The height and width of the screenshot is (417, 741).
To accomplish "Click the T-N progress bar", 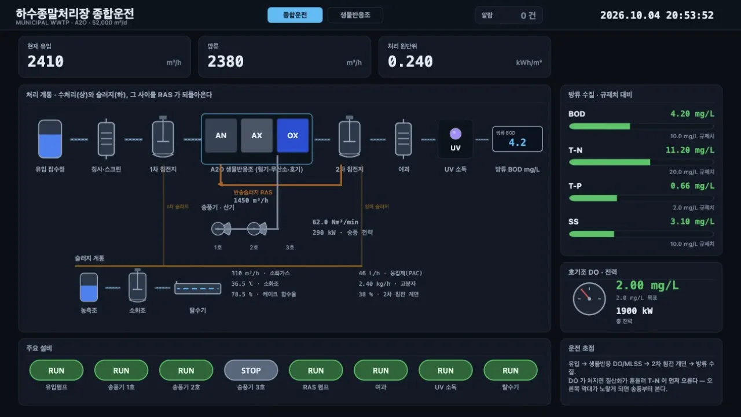I will pos(641,163).
